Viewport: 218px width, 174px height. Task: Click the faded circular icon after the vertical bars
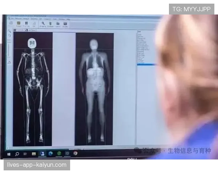[34, 24]
